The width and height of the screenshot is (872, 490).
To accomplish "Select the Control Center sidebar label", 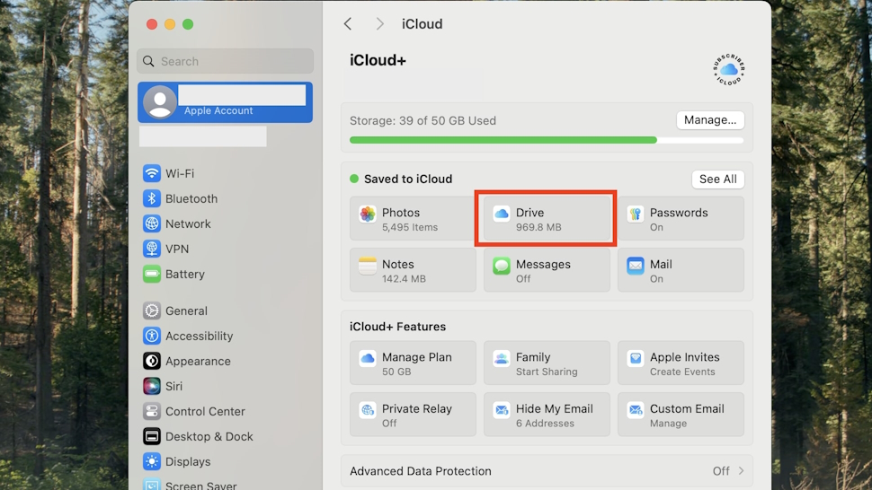I will click(x=205, y=411).
